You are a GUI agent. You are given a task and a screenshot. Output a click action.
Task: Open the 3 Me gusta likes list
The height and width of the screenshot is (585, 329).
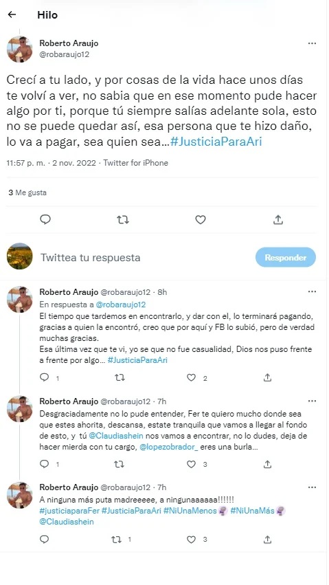tap(27, 193)
